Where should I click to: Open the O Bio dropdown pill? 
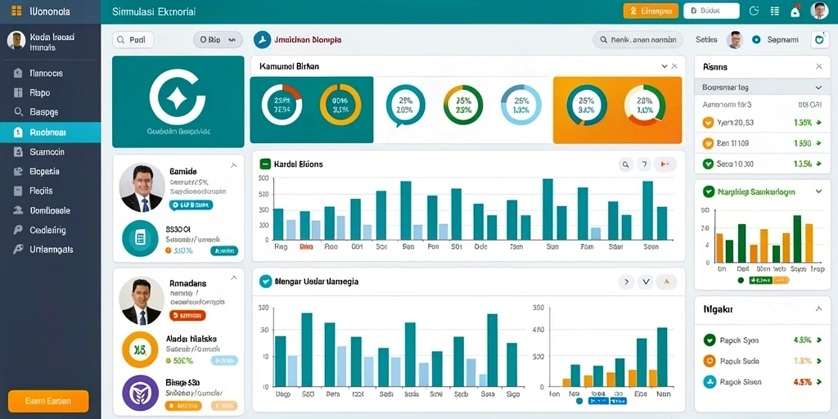pyautogui.click(x=218, y=39)
